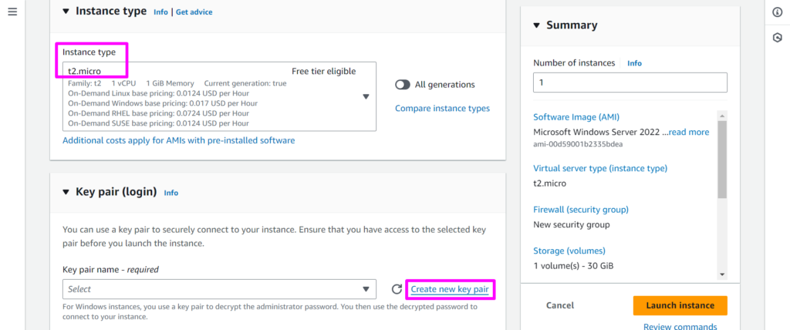The height and width of the screenshot is (330, 790).
Task: Toggle the All generations switch
Action: point(402,85)
